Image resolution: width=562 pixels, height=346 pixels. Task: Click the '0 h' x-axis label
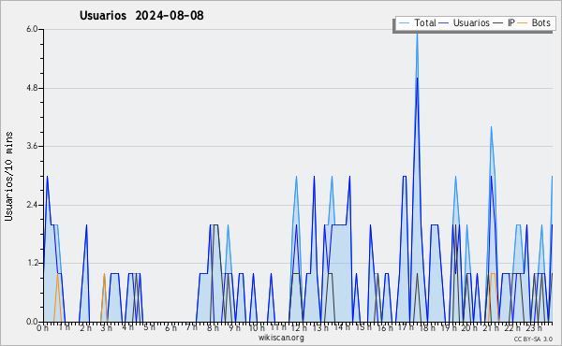coord(42,327)
